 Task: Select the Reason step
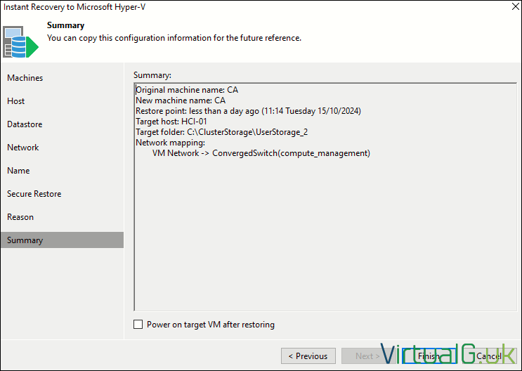[x=20, y=217]
